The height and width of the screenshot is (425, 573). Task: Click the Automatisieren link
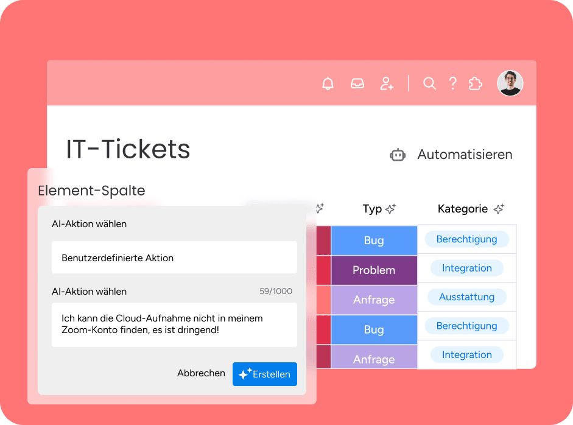(465, 155)
